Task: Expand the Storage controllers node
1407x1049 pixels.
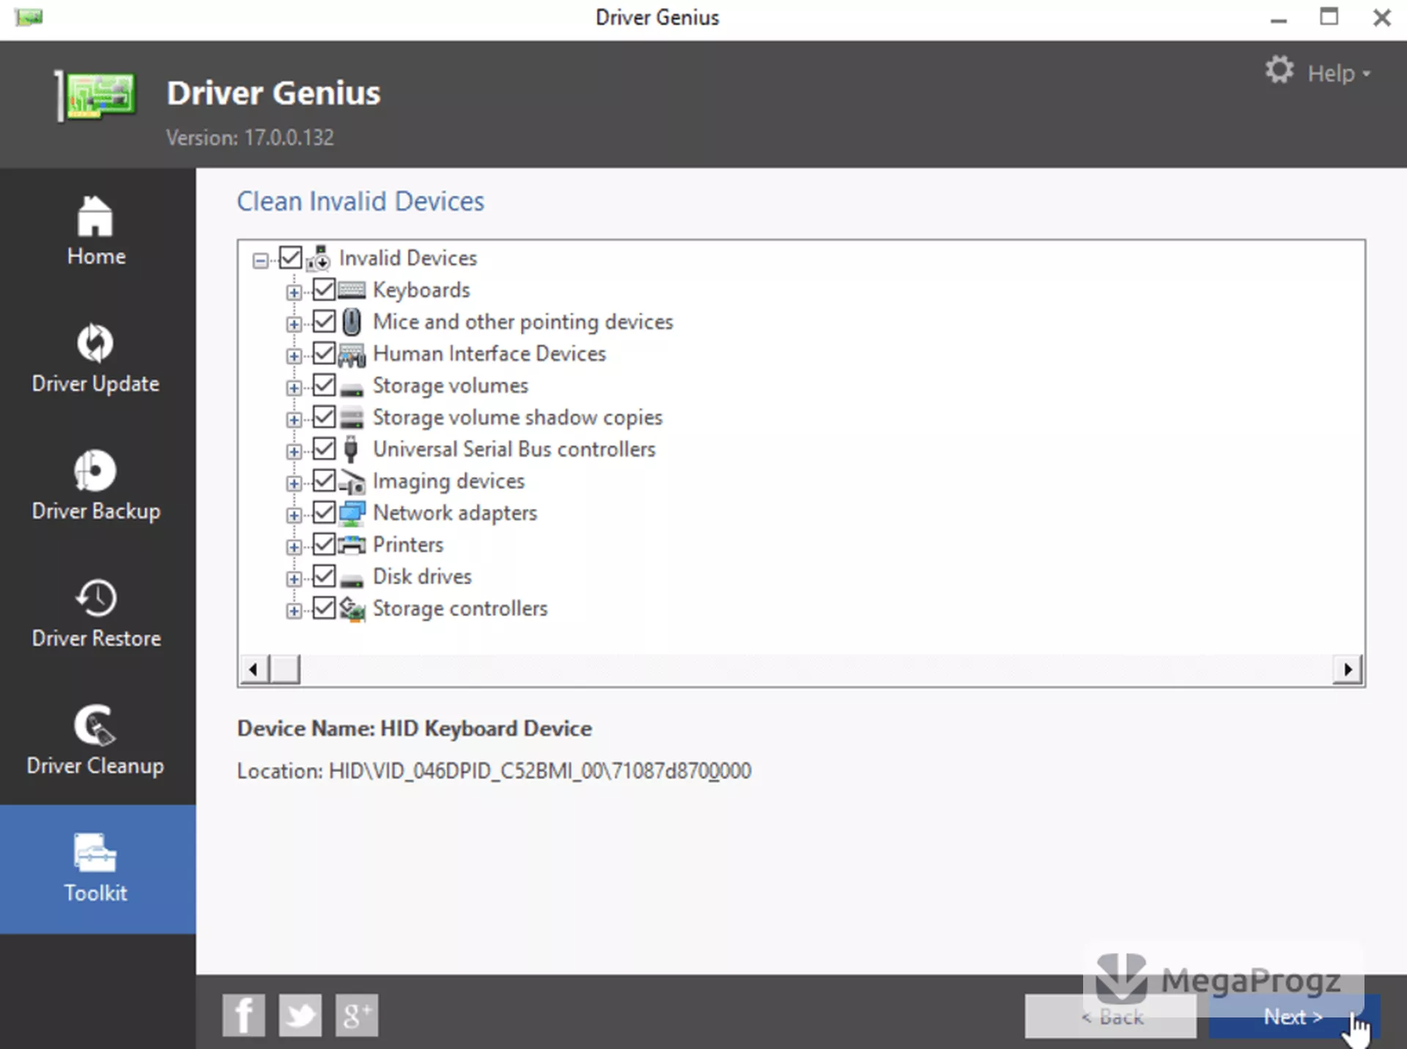Action: 294,611
